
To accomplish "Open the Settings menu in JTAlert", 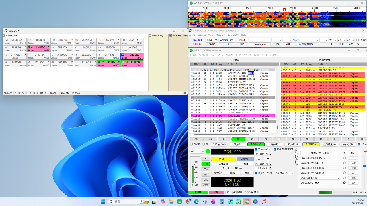I will 202,35.
